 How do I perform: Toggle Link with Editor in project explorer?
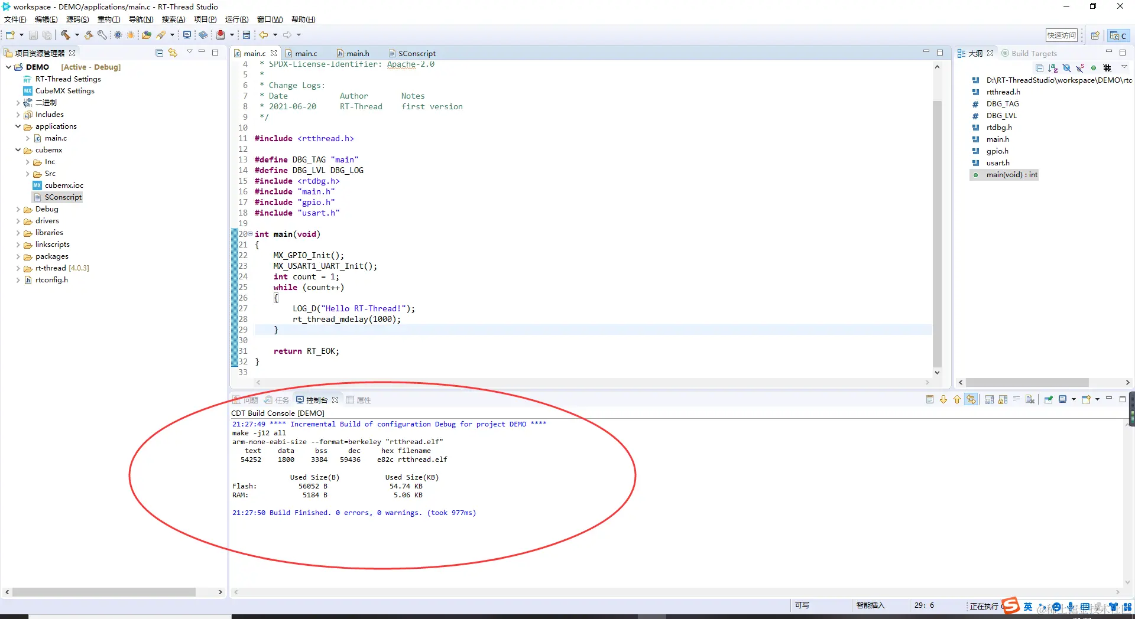(173, 53)
